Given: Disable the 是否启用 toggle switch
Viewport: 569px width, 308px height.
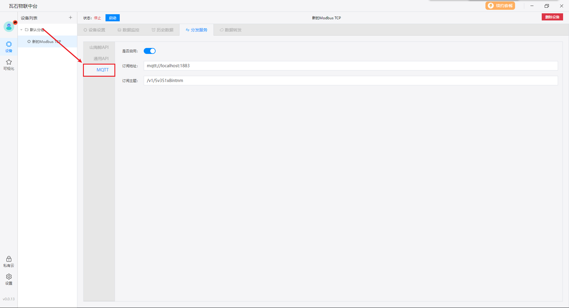Looking at the screenshot, I should pyautogui.click(x=150, y=51).
